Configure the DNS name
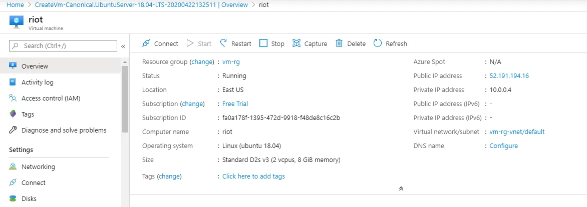Image resolution: width=587 pixels, height=207 pixels. pyautogui.click(x=503, y=145)
